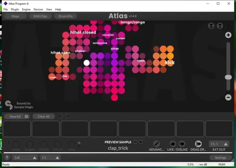Click the shaker label
The height and width of the screenshot is (168, 236).
pyautogui.click(x=80, y=51)
